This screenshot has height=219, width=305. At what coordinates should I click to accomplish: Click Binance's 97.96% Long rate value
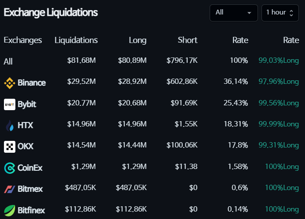[278, 82]
